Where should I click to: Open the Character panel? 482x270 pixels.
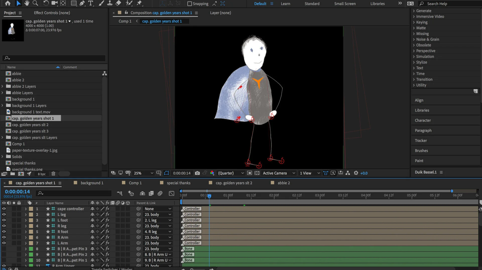tap(423, 120)
